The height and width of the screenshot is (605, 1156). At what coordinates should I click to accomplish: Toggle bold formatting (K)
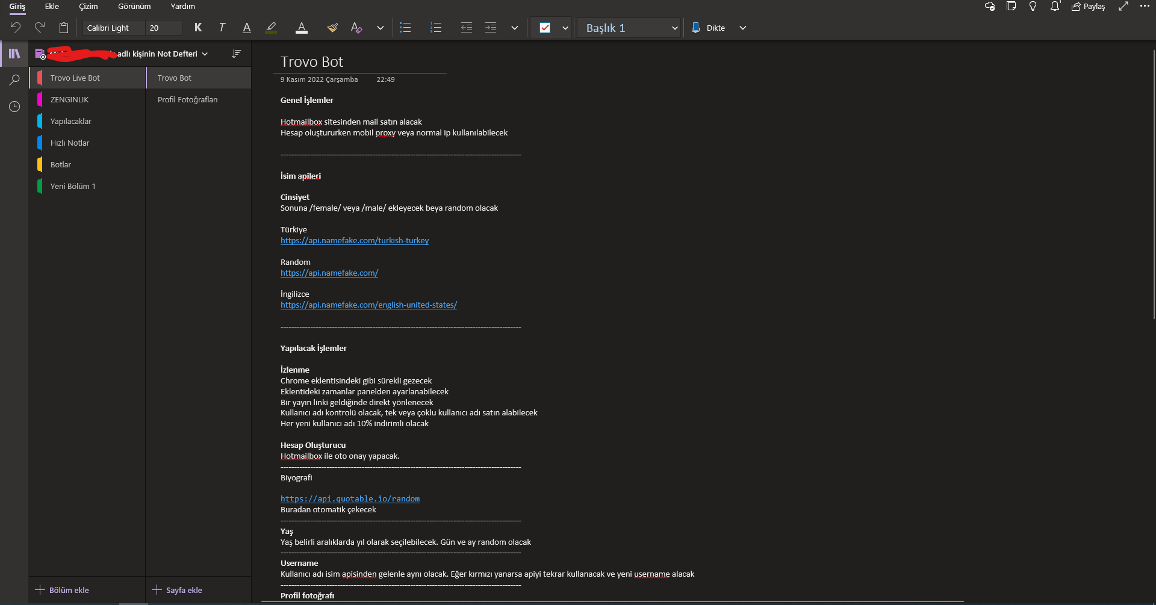[198, 28]
